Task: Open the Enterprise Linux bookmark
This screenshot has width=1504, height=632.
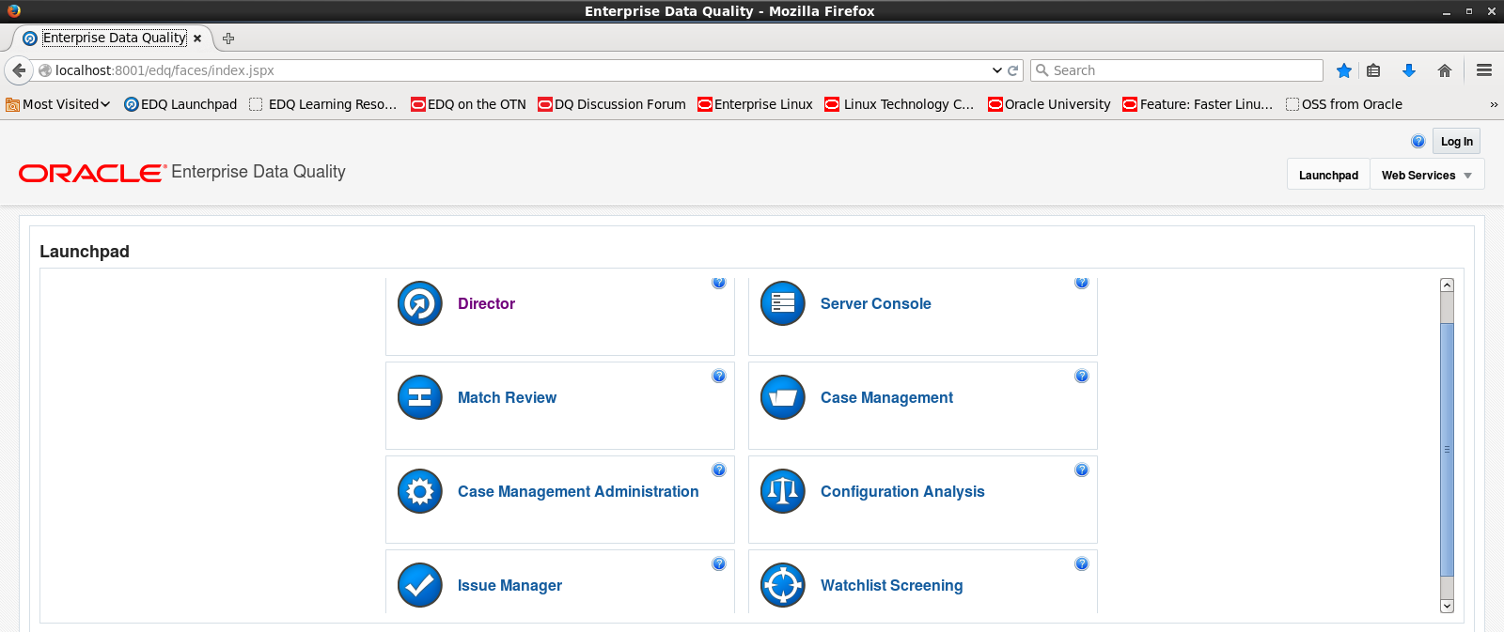Action: click(755, 104)
